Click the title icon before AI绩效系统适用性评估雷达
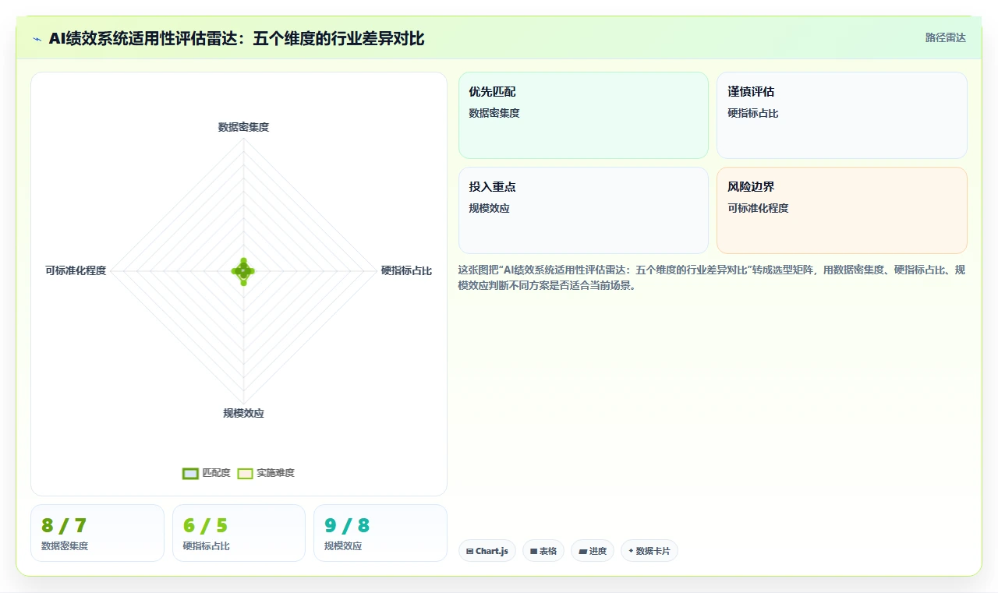 37,39
